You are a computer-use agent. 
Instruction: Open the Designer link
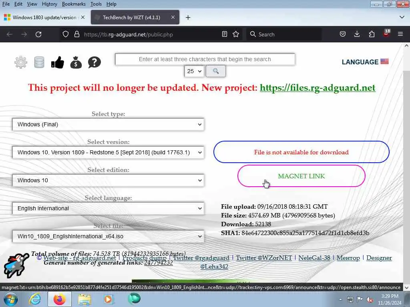pos(379,258)
